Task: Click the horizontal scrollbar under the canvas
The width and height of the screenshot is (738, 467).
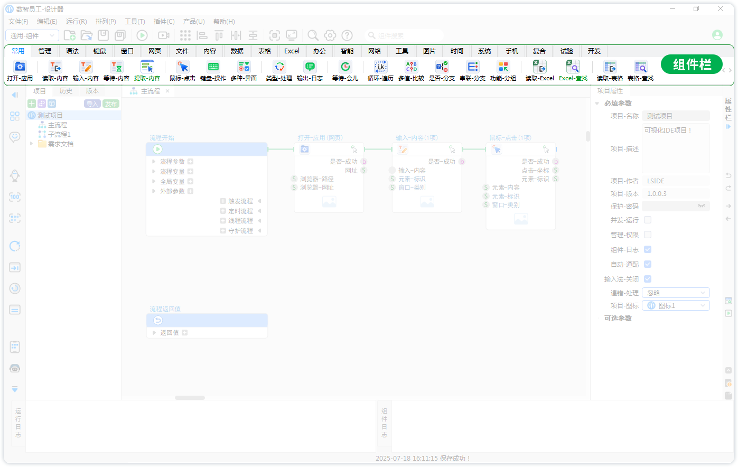Action: point(190,398)
